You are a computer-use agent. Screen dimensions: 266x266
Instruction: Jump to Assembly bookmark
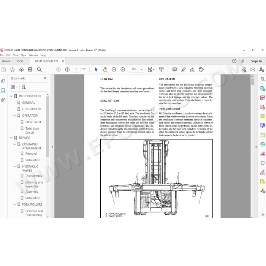(32, 192)
